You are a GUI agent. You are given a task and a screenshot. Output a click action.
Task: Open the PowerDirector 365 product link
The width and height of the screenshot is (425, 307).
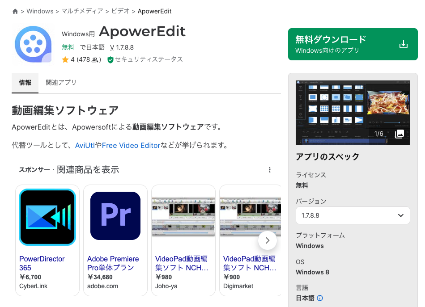coord(42,263)
